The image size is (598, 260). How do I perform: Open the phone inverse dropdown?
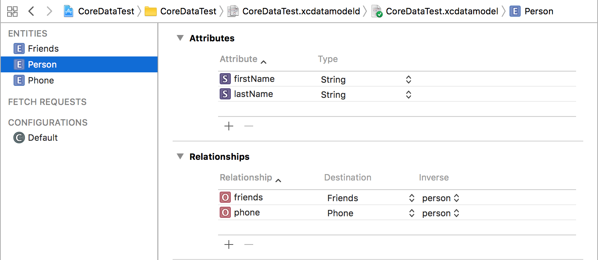tap(456, 213)
